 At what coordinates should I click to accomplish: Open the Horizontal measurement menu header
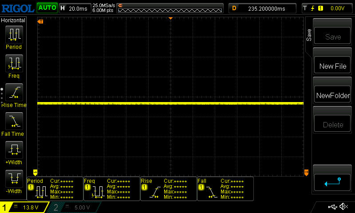tap(13, 20)
